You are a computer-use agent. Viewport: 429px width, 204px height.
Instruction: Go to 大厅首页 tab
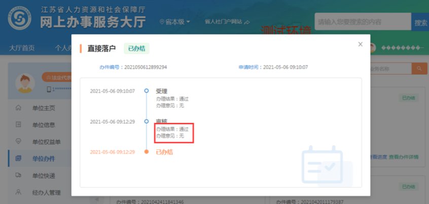pos(22,48)
